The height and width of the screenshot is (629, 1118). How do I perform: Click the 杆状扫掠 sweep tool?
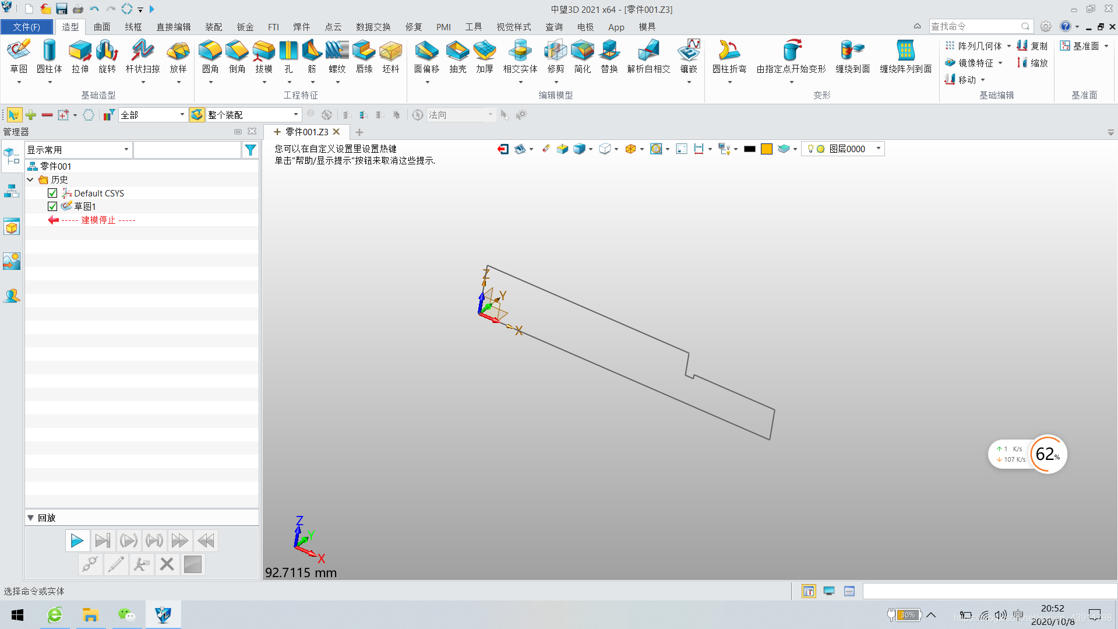coord(143,57)
